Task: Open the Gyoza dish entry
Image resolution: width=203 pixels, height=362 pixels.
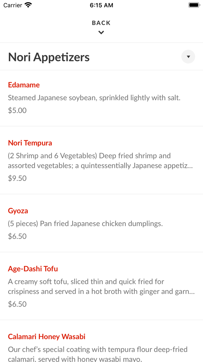Action: point(18,211)
